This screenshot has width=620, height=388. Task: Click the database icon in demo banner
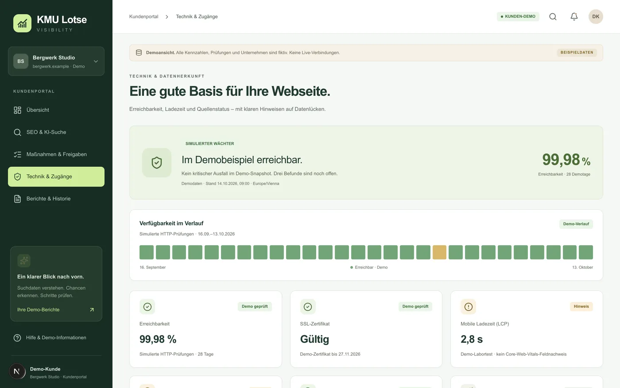[x=139, y=52]
